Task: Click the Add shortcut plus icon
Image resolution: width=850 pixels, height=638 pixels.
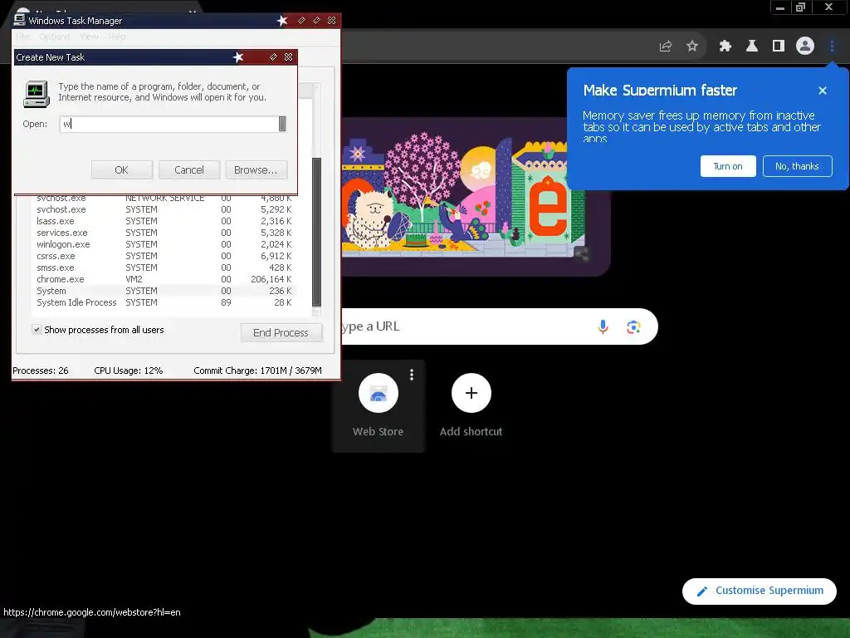Action: pyautogui.click(x=471, y=393)
